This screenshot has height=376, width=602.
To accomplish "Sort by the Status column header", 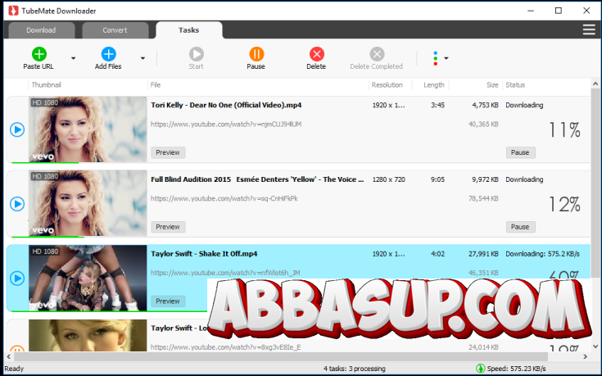I will (515, 85).
